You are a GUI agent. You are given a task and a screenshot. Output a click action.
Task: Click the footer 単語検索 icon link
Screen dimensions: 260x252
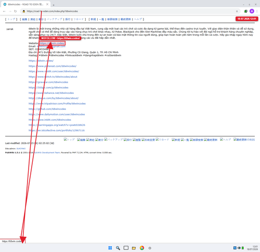click(197, 139)
